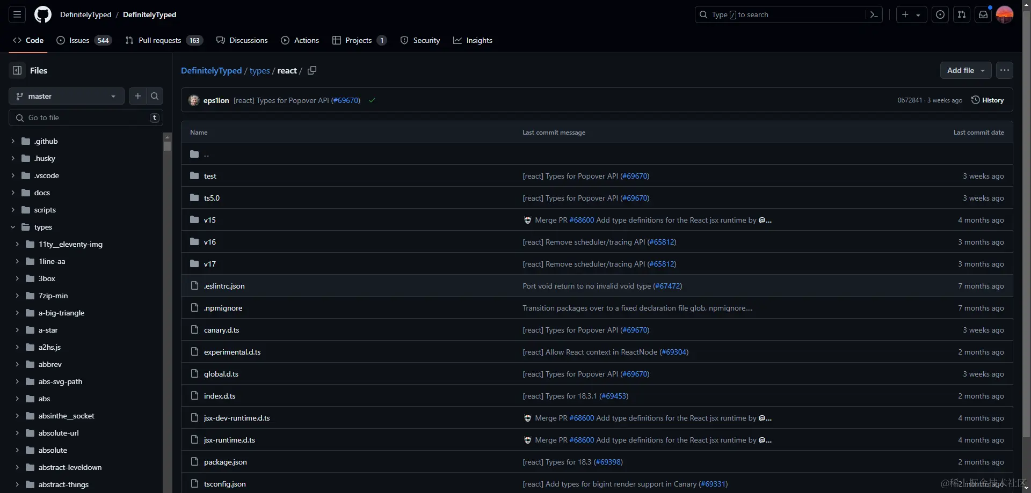Open the .npmignore file
The height and width of the screenshot is (493, 1031).
point(223,308)
